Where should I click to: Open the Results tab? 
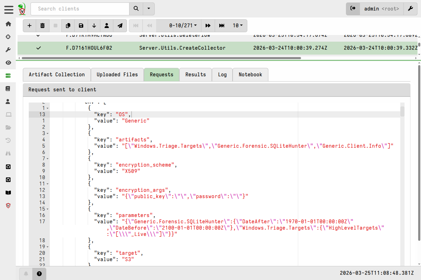(196, 75)
